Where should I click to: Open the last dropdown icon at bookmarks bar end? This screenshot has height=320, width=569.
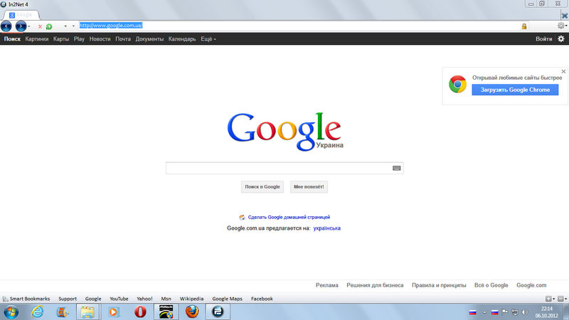click(x=562, y=299)
